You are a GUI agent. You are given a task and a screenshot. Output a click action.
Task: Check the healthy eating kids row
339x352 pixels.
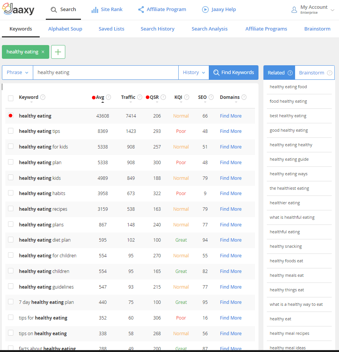(11, 178)
